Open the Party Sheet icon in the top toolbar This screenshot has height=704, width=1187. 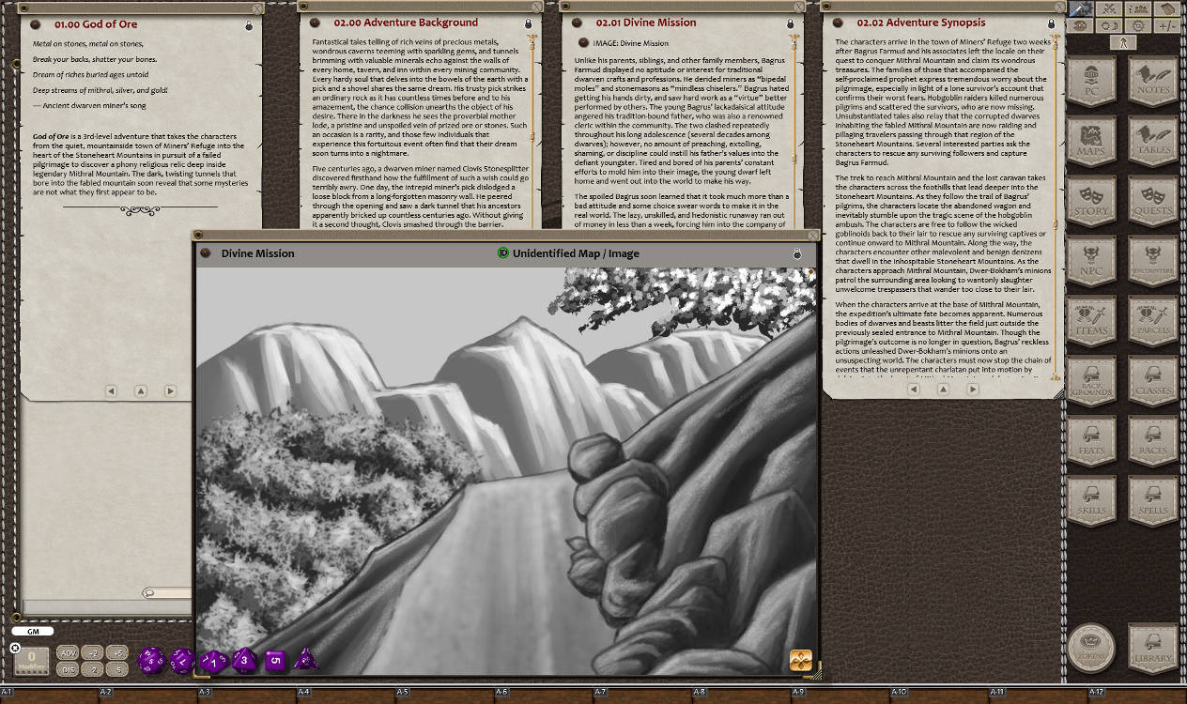point(1138,8)
